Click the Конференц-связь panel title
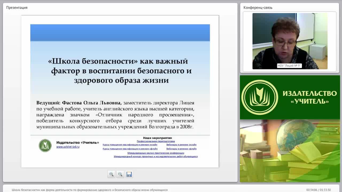The image size is (342, 192). (x=258, y=7)
